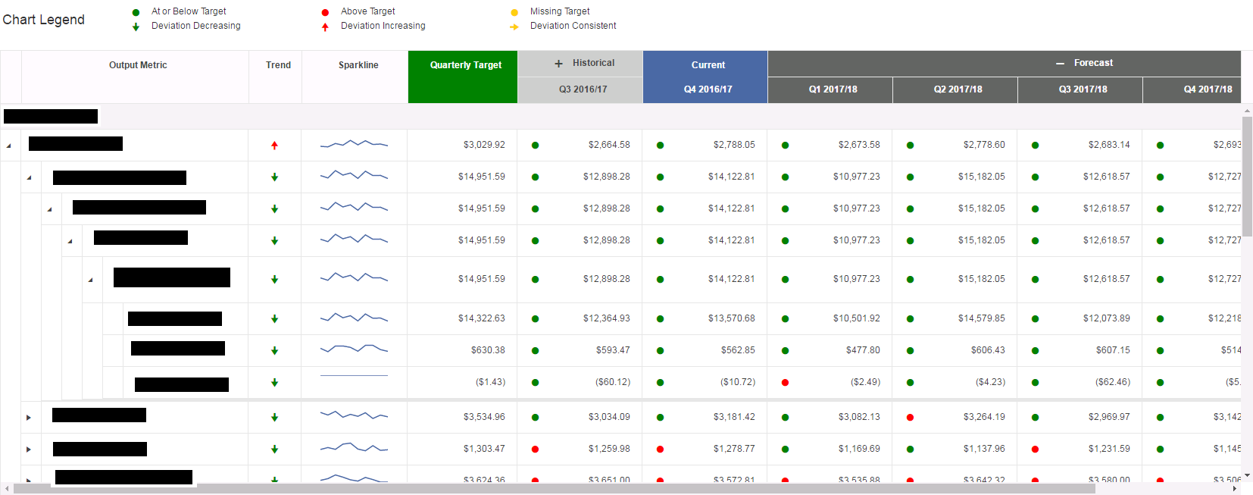Expand the Historical column group plus icon

point(559,64)
